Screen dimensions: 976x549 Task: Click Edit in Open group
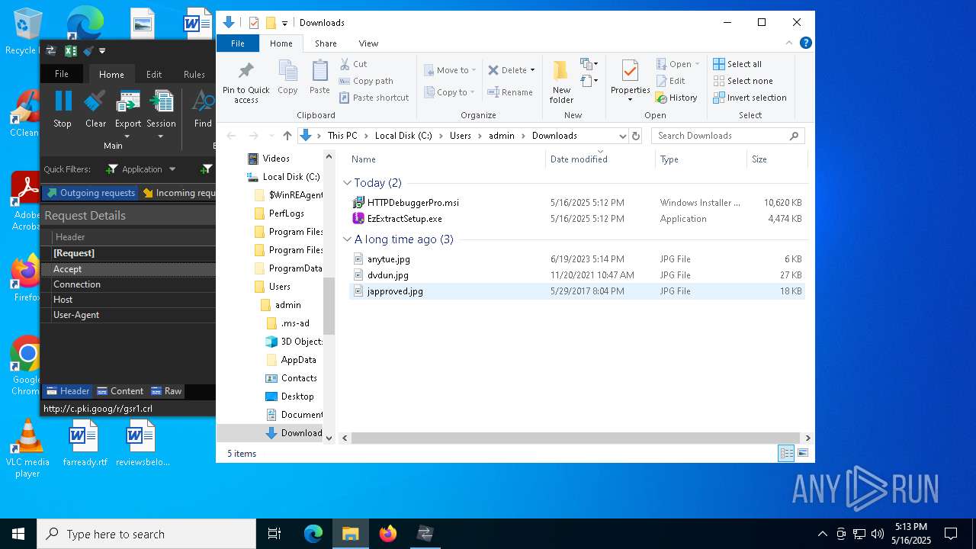[670, 81]
